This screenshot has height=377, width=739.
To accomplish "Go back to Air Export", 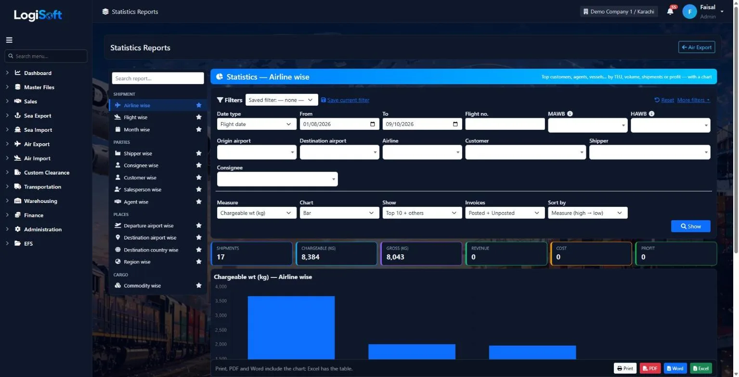I will (x=697, y=48).
